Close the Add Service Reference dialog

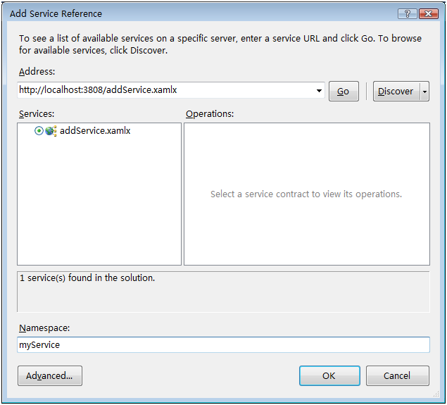coord(428,13)
